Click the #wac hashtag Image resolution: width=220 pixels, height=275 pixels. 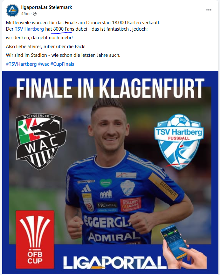click(44, 64)
